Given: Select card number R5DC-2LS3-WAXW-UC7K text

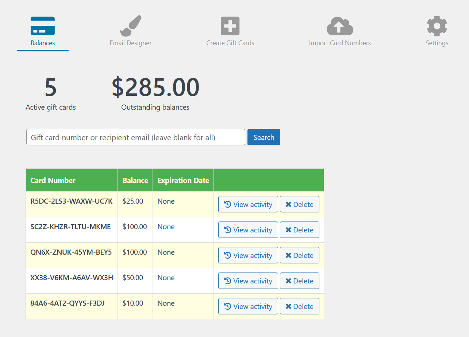Looking at the screenshot, I should click(x=72, y=201).
